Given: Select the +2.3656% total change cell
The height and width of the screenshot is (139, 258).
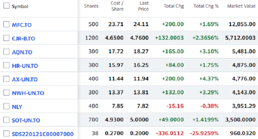Looking at the screenshot, I should (x=205, y=38).
